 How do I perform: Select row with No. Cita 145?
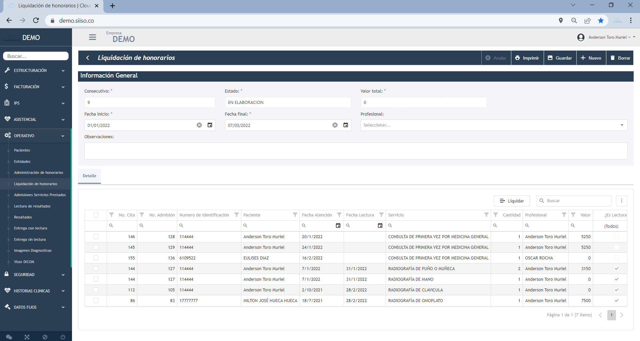tap(96, 247)
